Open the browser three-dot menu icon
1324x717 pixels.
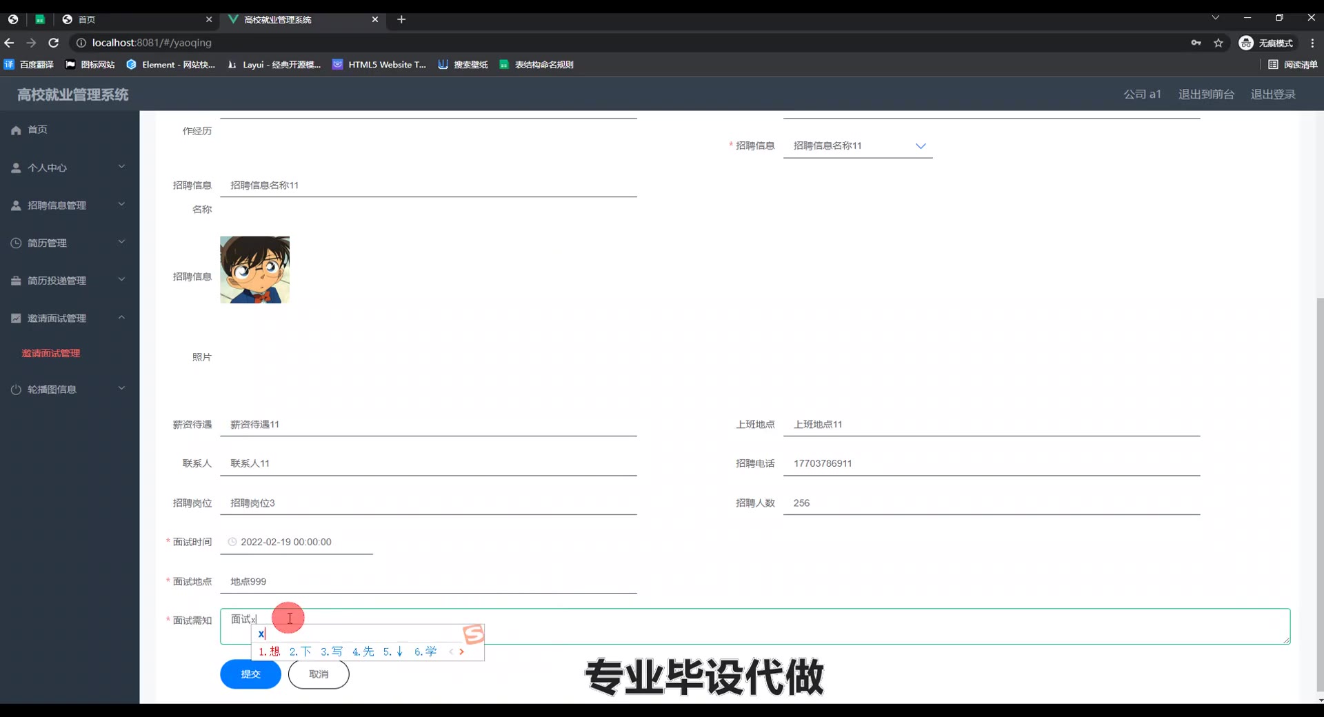[1312, 43]
